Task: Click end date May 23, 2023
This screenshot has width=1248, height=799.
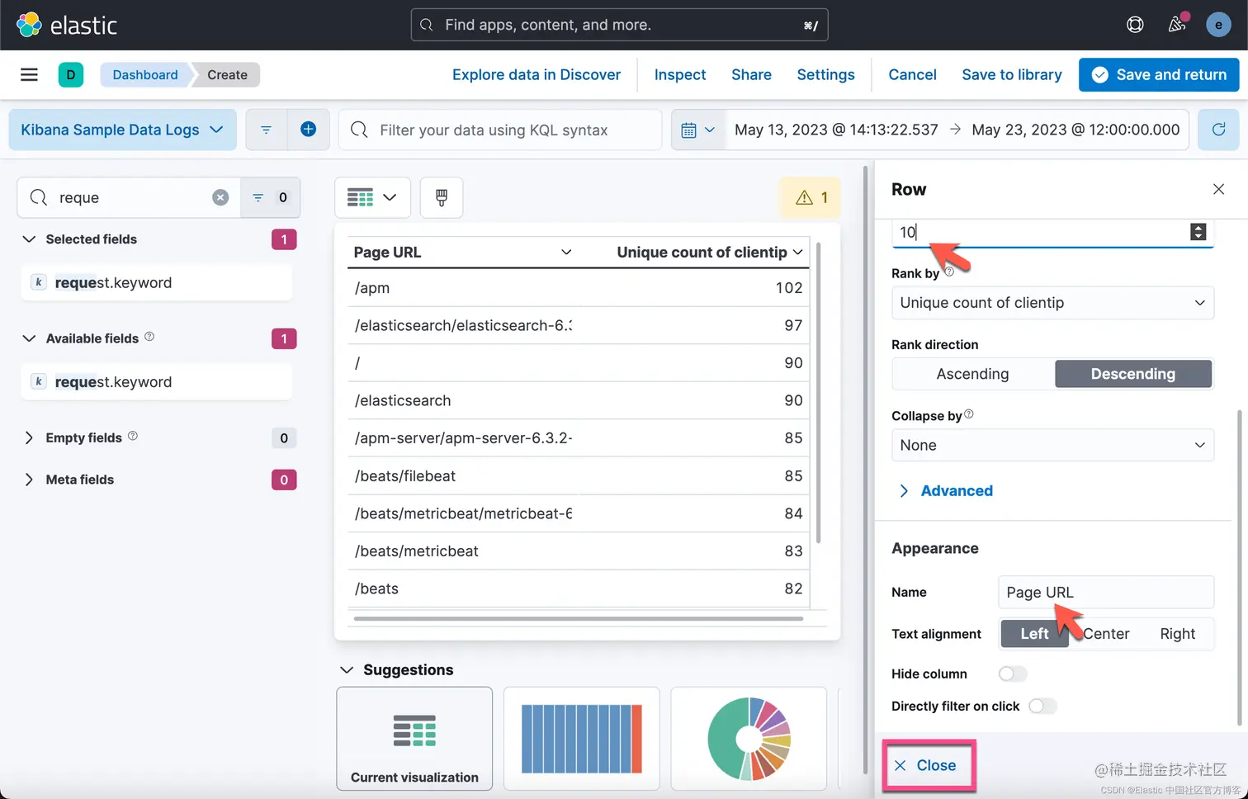Action: click(1075, 130)
